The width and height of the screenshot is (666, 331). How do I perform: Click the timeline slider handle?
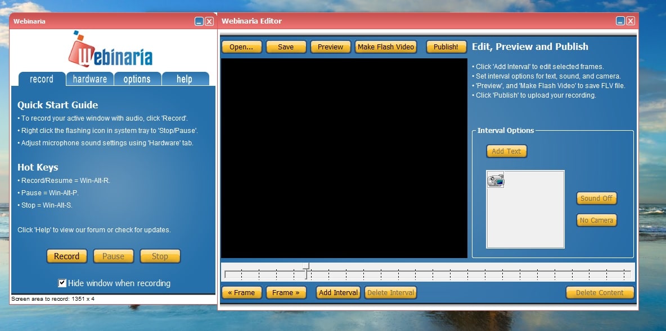(306, 271)
